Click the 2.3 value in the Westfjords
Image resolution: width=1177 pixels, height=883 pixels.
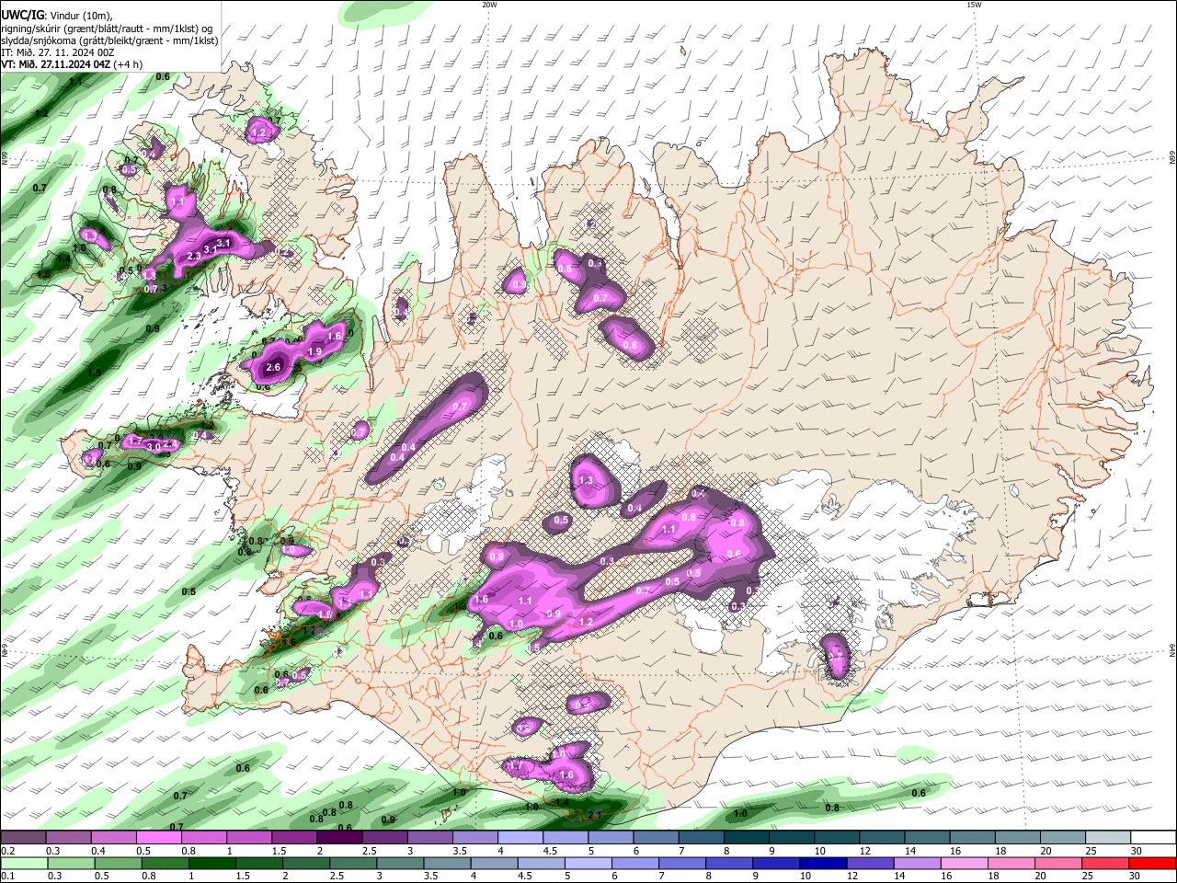[x=194, y=256]
